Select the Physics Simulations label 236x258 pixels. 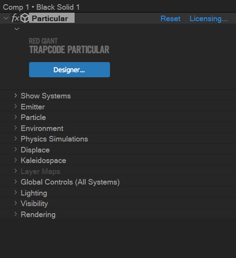[x=54, y=139]
